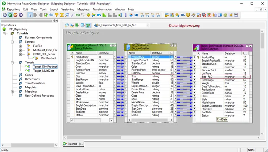Choose the XML SQ toolbar icon
Viewport: 268px width, 152px height.
point(142,15)
